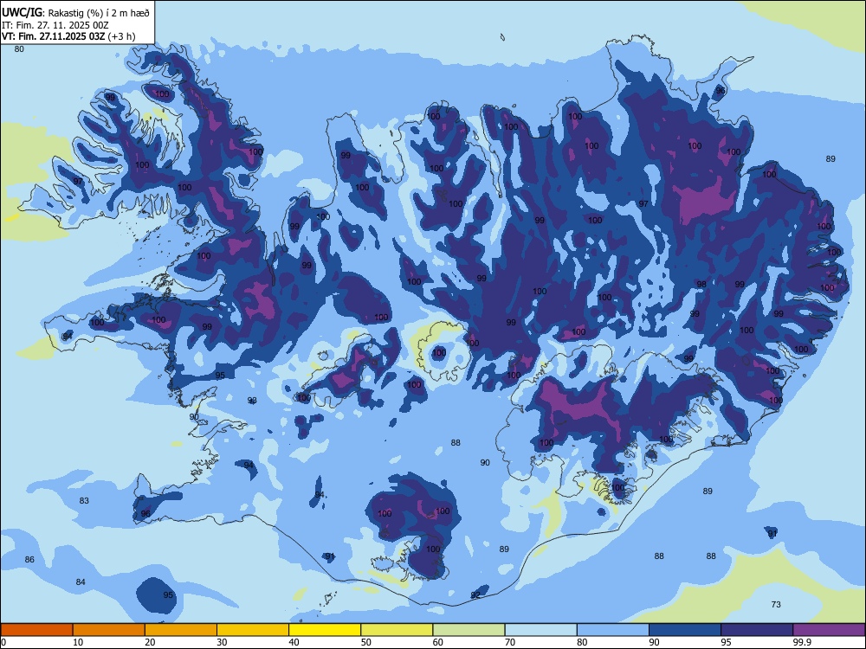Click the '73' humidity value on the map
Image resolution: width=866 pixels, height=649 pixels.
(x=776, y=604)
